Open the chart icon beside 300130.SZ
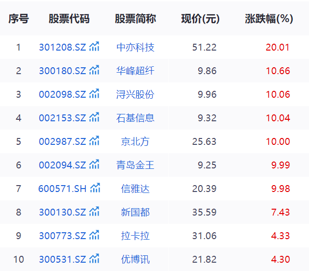The width and height of the screenshot is (309, 273). point(94,212)
